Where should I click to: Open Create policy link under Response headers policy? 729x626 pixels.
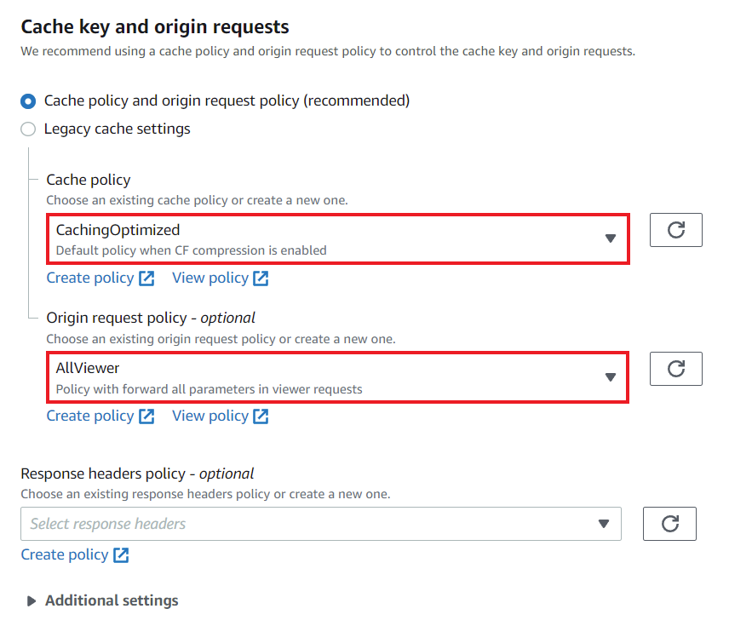(x=64, y=554)
